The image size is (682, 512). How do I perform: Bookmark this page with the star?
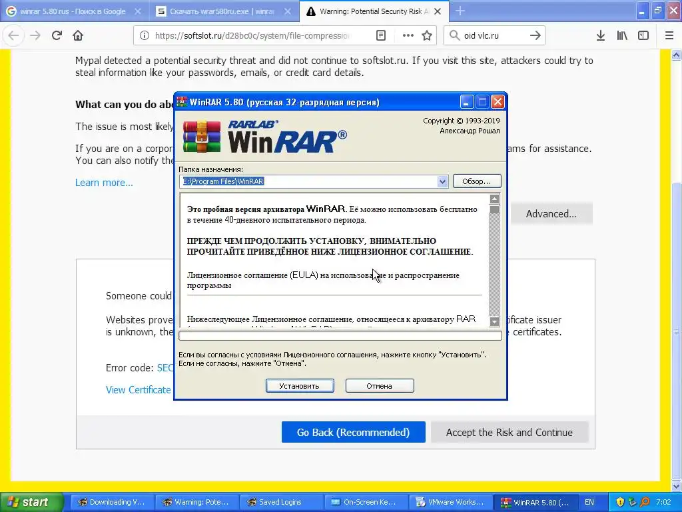pos(427,36)
